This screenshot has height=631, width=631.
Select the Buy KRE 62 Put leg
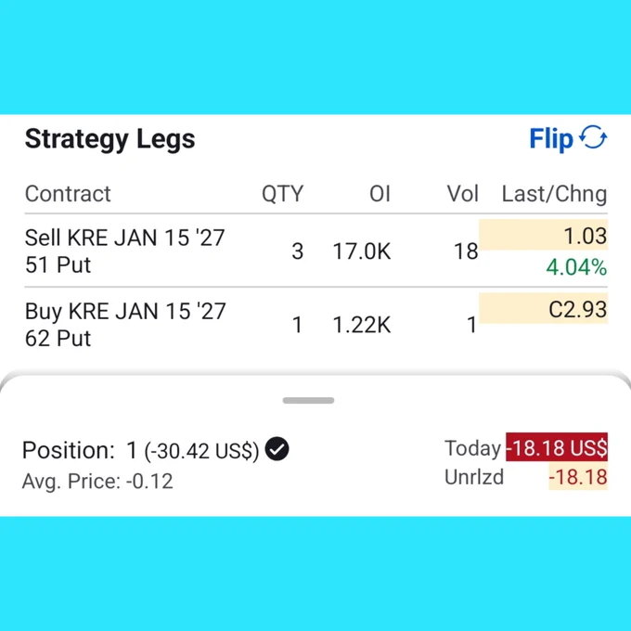315,325
